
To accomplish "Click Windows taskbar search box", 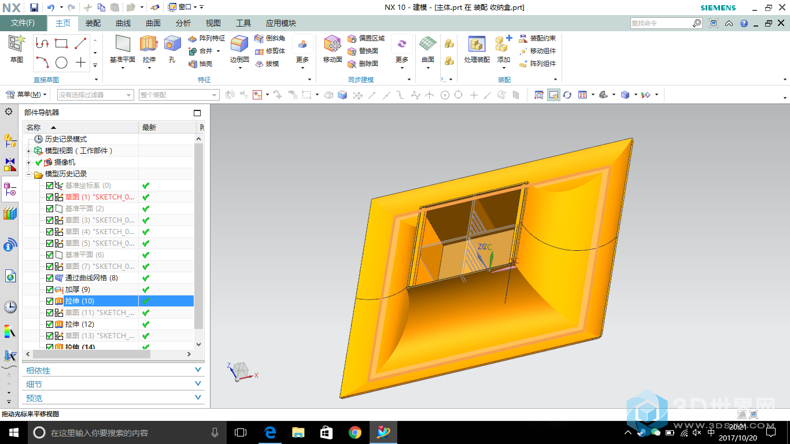I will 127,432.
